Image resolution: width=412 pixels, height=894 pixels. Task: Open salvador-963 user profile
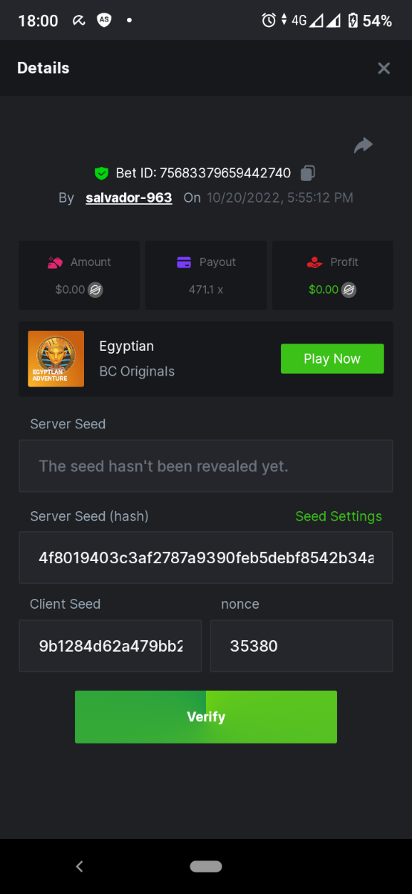tap(129, 198)
